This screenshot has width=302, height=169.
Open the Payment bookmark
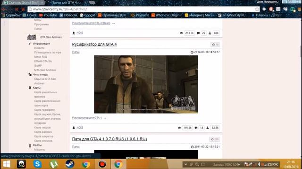[140, 15]
